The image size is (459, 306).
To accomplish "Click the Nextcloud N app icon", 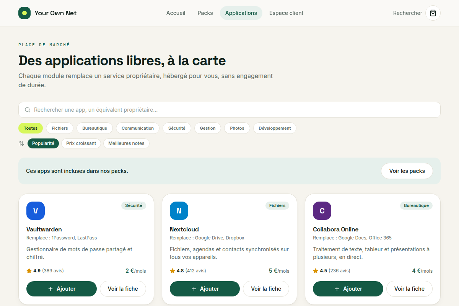I will click(x=179, y=211).
